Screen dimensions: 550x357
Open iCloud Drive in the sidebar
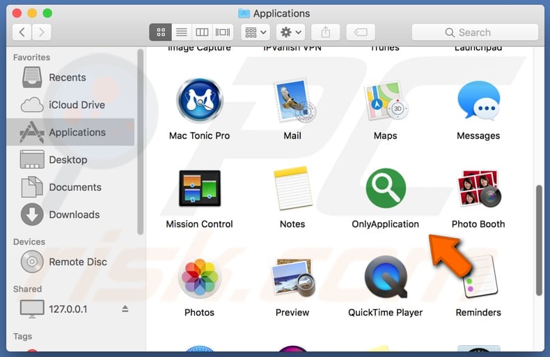(x=70, y=105)
